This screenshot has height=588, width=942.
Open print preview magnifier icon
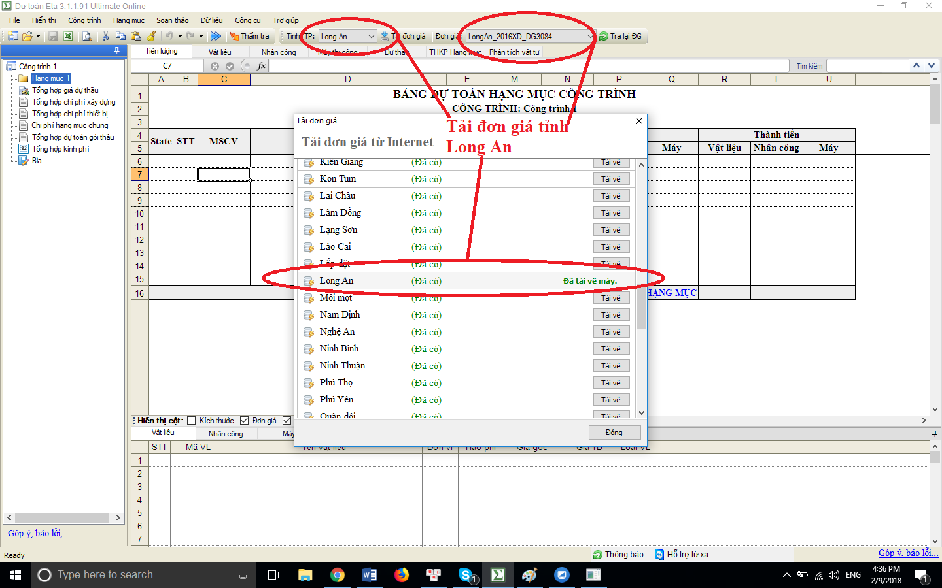point(87,37)
